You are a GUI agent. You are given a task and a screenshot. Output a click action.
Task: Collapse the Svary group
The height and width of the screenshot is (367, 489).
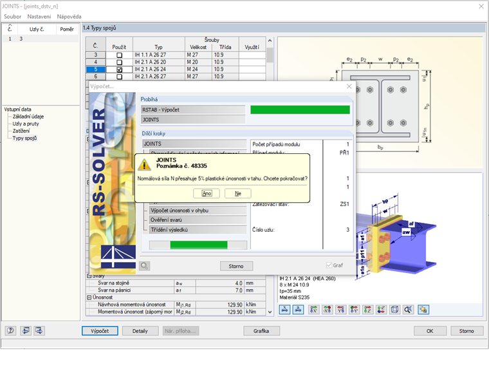point(89,276)
